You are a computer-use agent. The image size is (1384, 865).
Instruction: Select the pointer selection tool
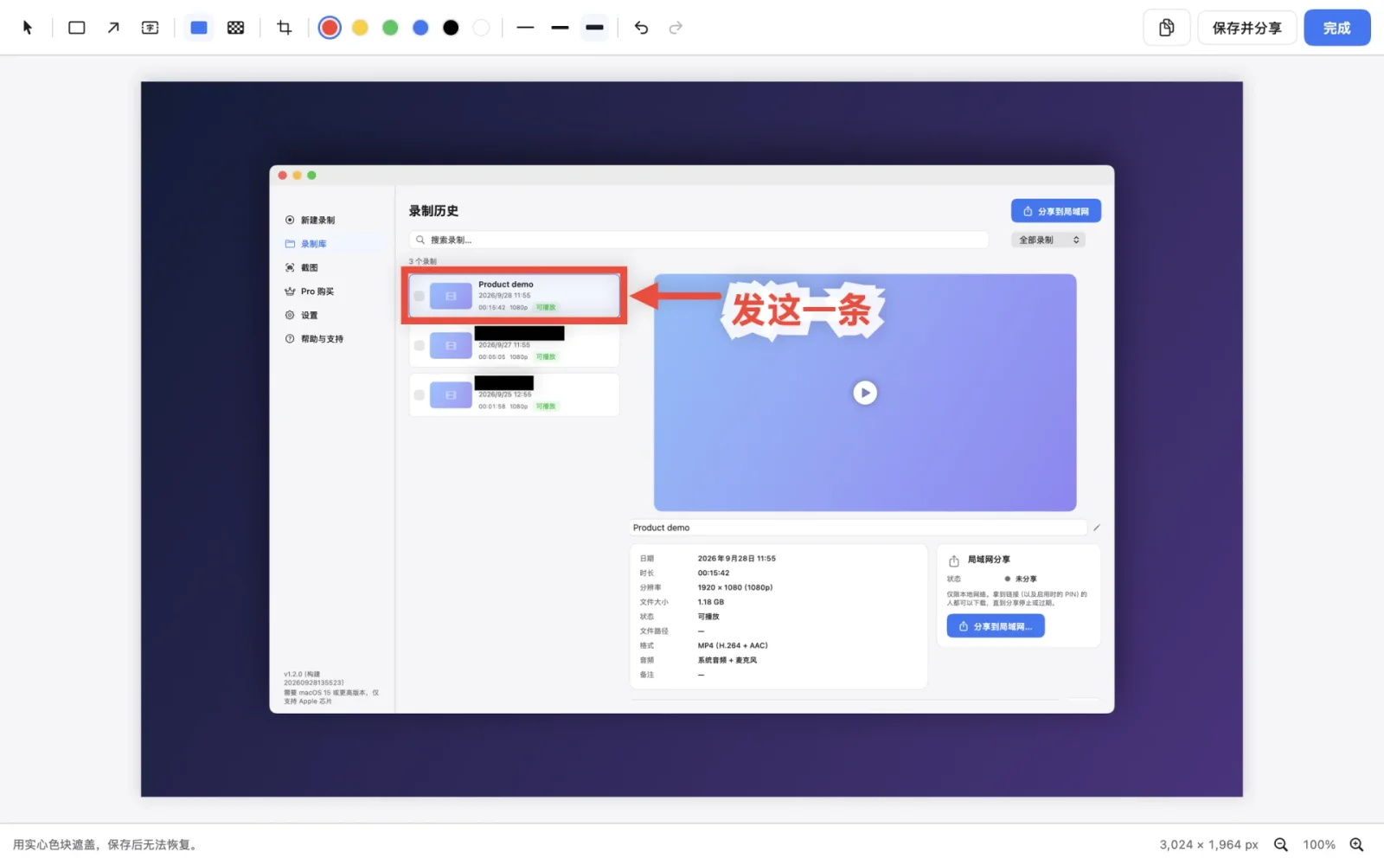28,28
